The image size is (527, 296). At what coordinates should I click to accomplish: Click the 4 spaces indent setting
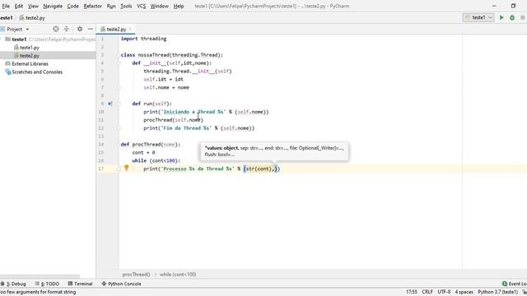point(464,292)
